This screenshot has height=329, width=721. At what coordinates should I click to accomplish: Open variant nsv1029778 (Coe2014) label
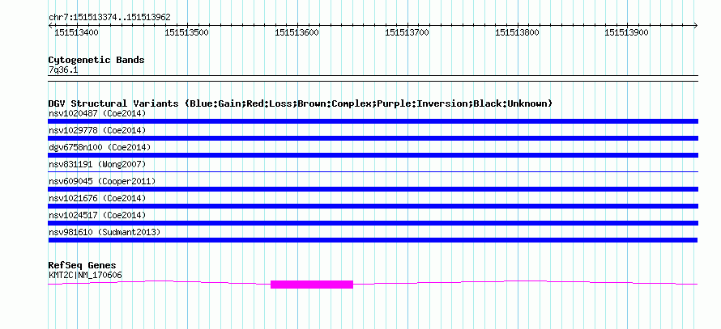coord(97,130)
